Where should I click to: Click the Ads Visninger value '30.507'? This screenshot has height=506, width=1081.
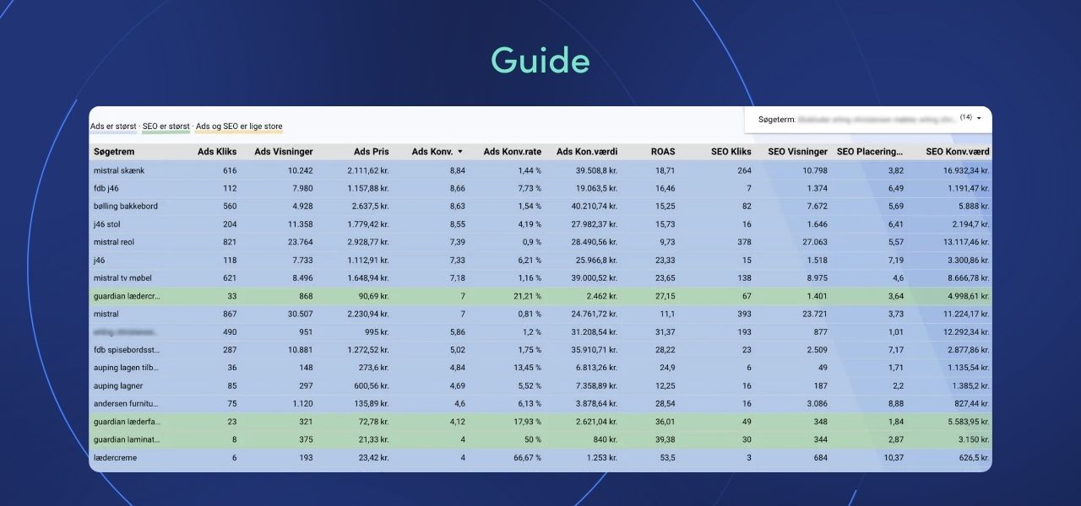(300, 314)
